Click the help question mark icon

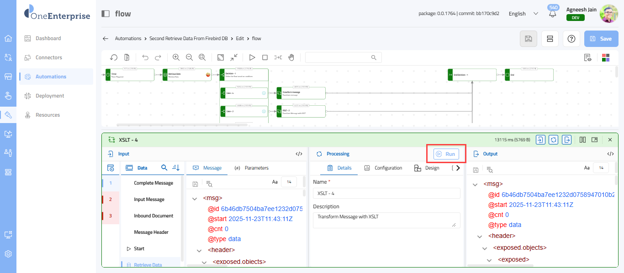coord(571,39)
